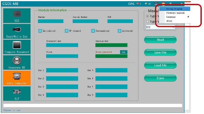Click the green diamond counter icon
The width and height of the screenshot is (204, 114).
(x=146, y=4)
